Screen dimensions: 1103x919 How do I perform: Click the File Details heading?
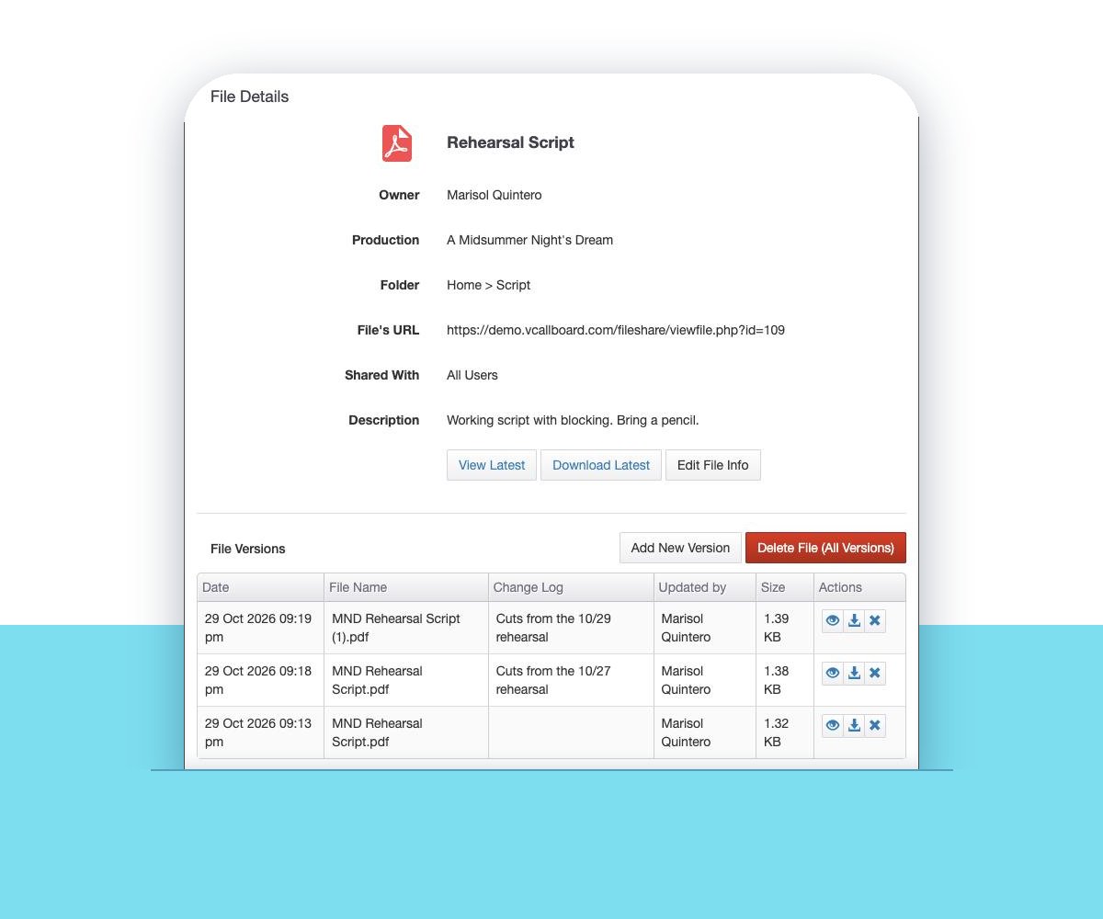pyautogui.click(x=249, y=96)
